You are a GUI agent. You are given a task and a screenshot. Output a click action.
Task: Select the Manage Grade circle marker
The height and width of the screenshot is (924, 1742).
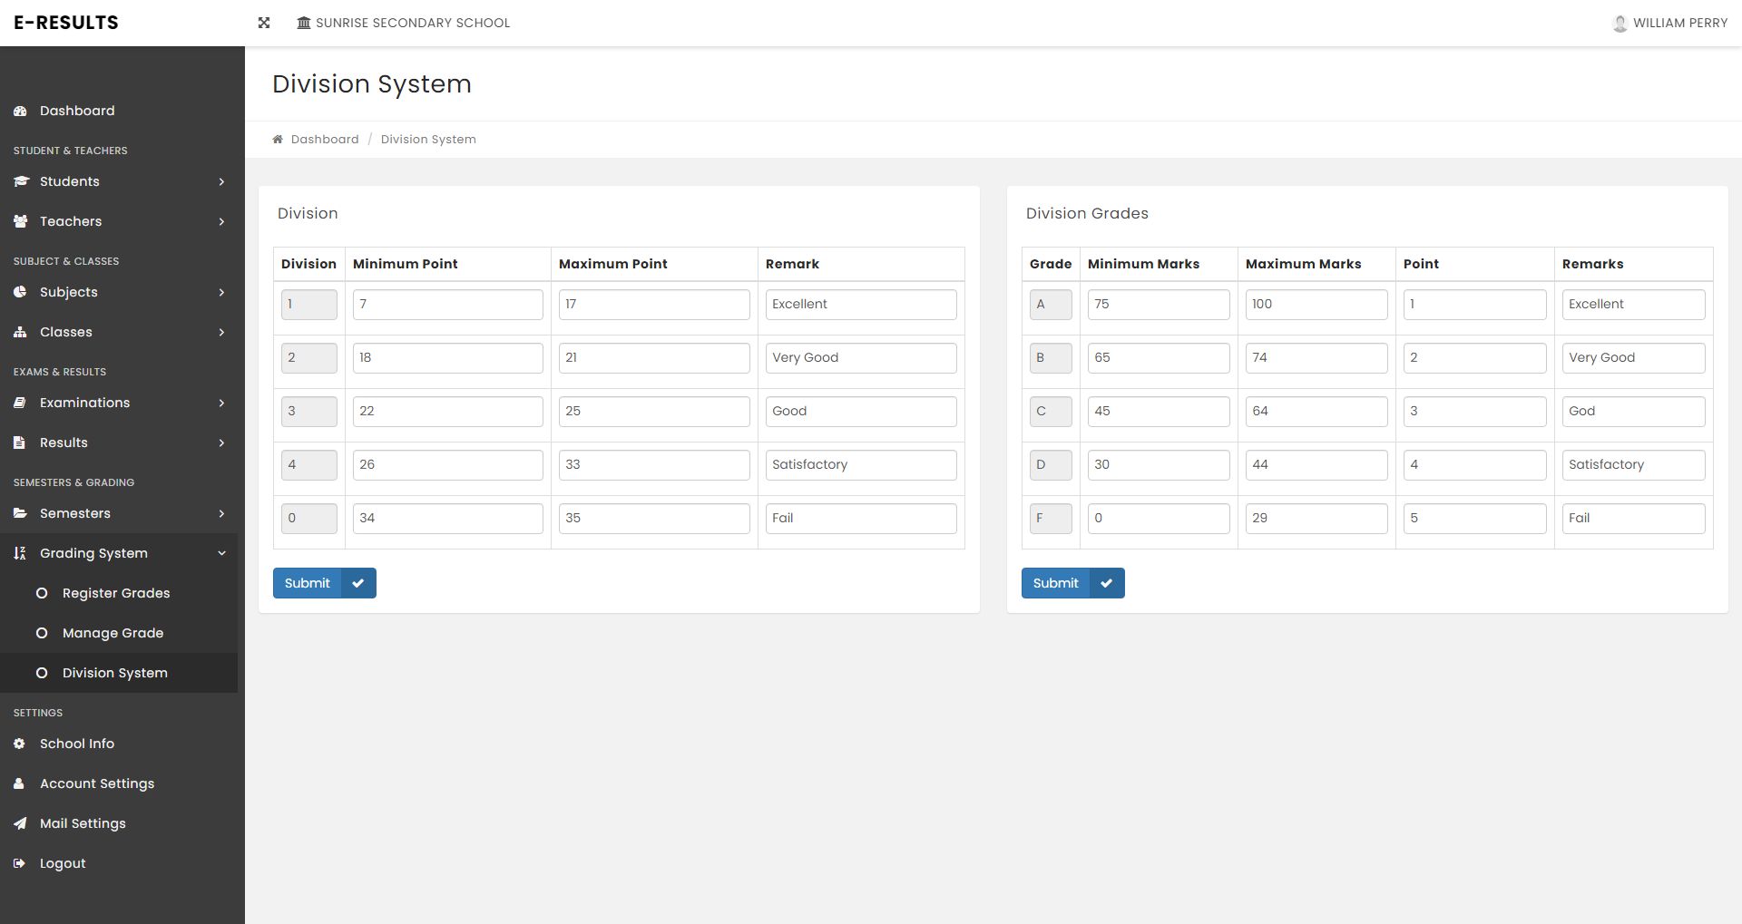tap(42, 633)
